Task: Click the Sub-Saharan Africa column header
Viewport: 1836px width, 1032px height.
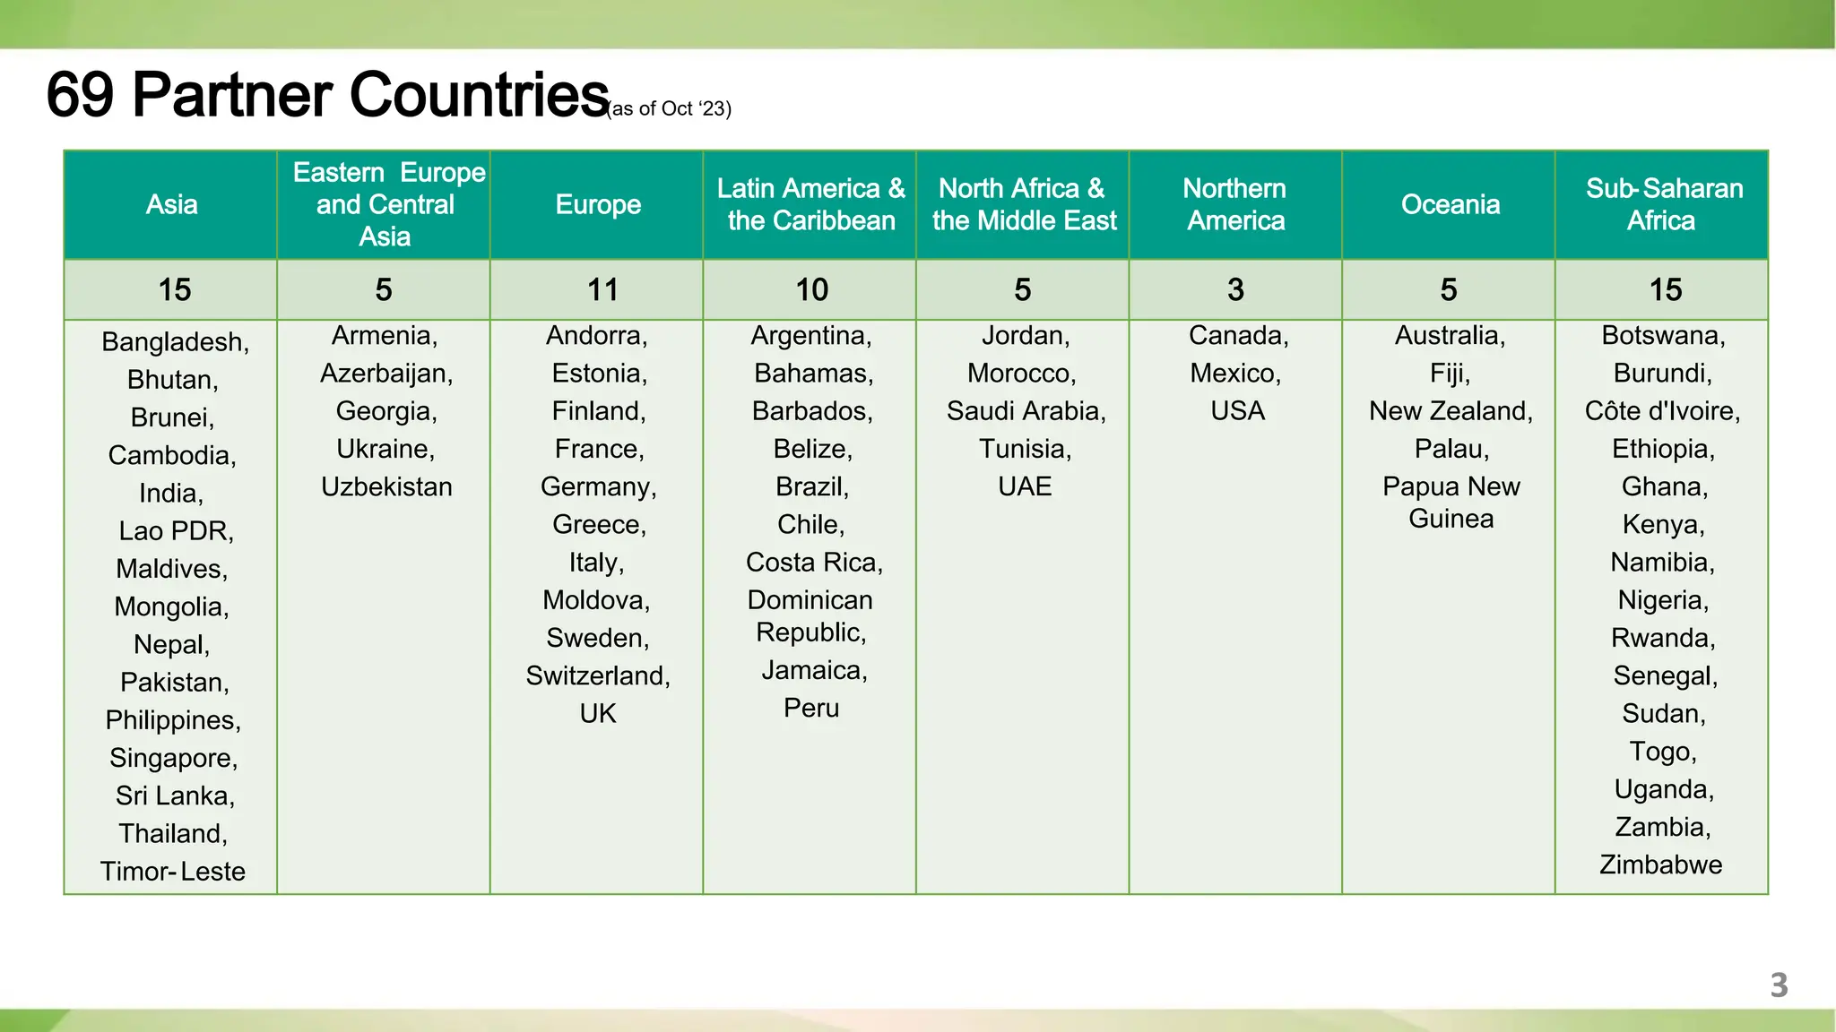Action: click(1663, 205)
